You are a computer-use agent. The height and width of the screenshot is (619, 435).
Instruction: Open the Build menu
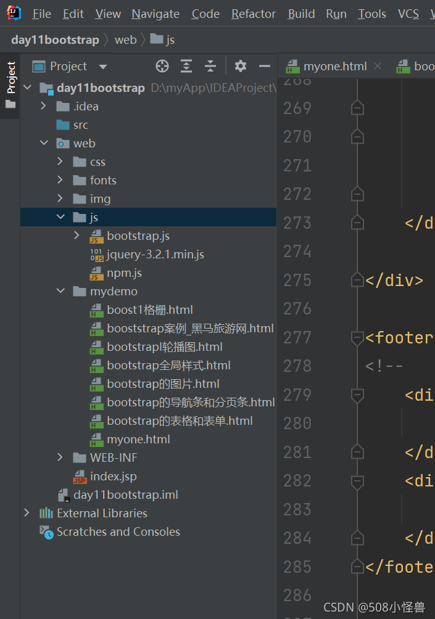pos(301,14)
